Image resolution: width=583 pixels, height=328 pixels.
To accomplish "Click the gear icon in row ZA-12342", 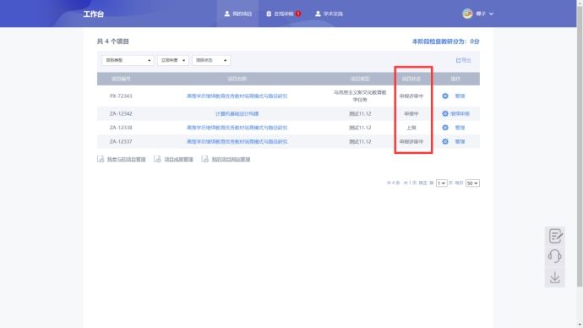I will tap(445, 113).
